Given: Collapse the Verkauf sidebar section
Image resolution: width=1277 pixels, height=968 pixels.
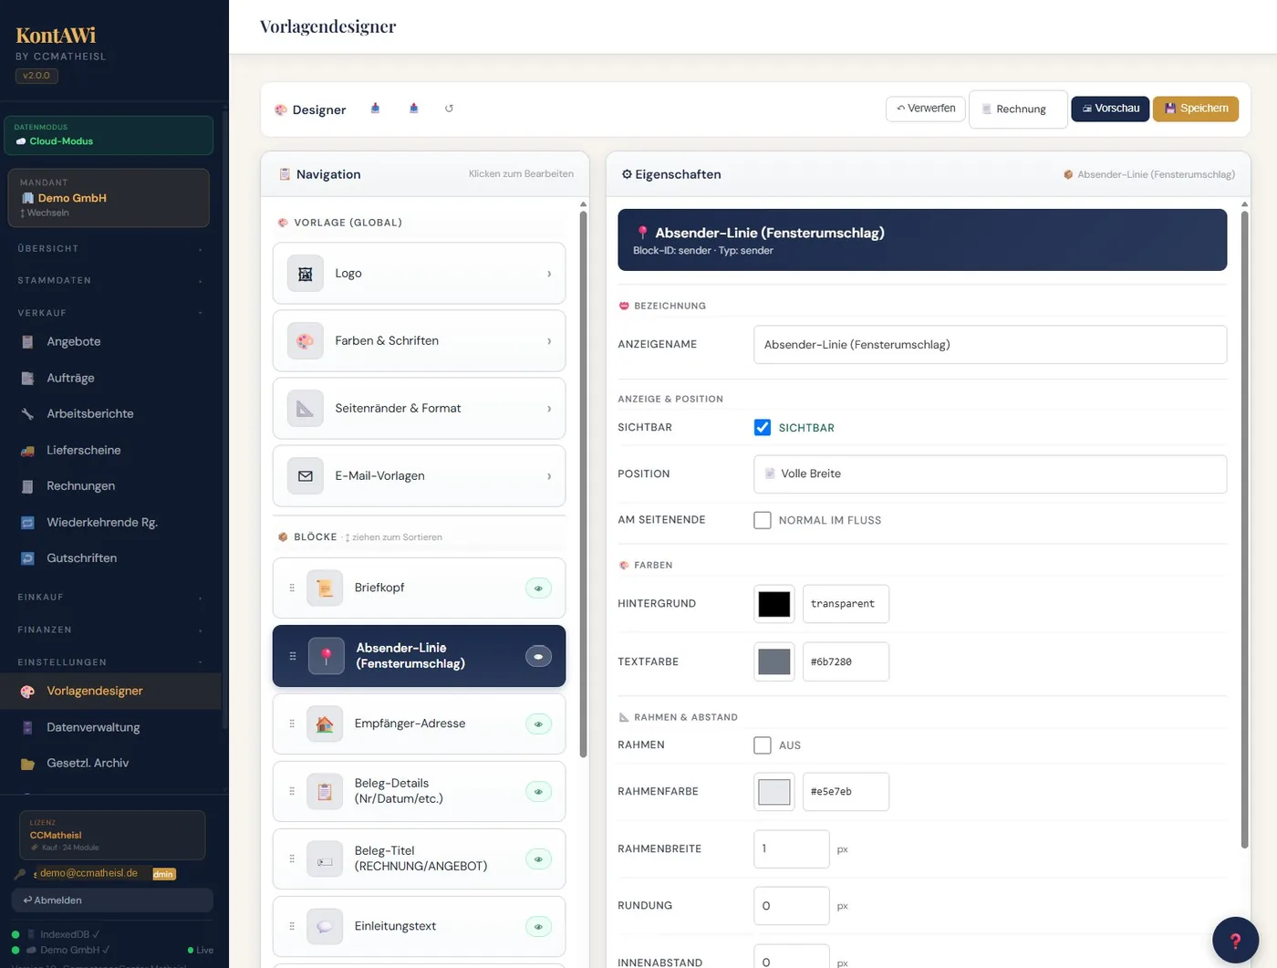Looking at the screenshot, I should point(110,313).
